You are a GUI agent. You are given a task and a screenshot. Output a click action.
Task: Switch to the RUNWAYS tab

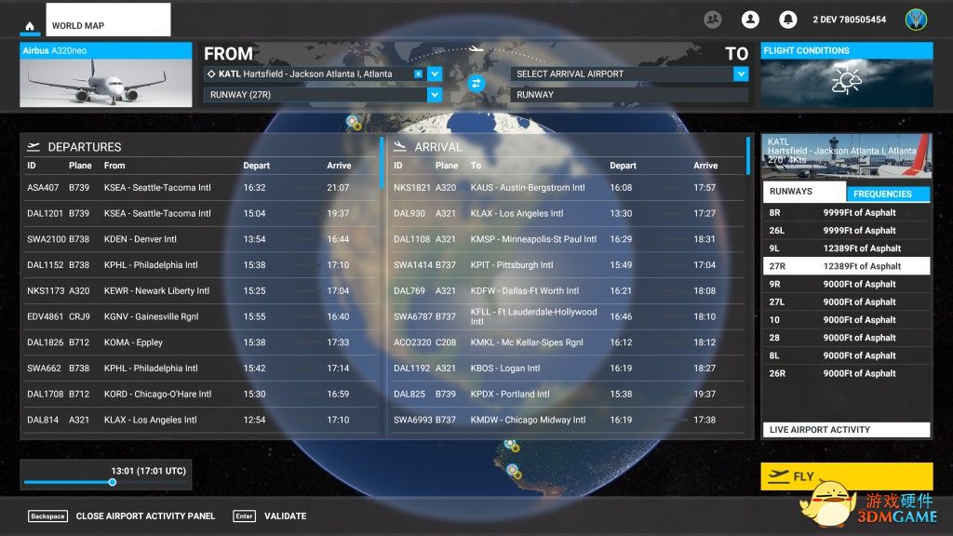[x=803, y=192]
